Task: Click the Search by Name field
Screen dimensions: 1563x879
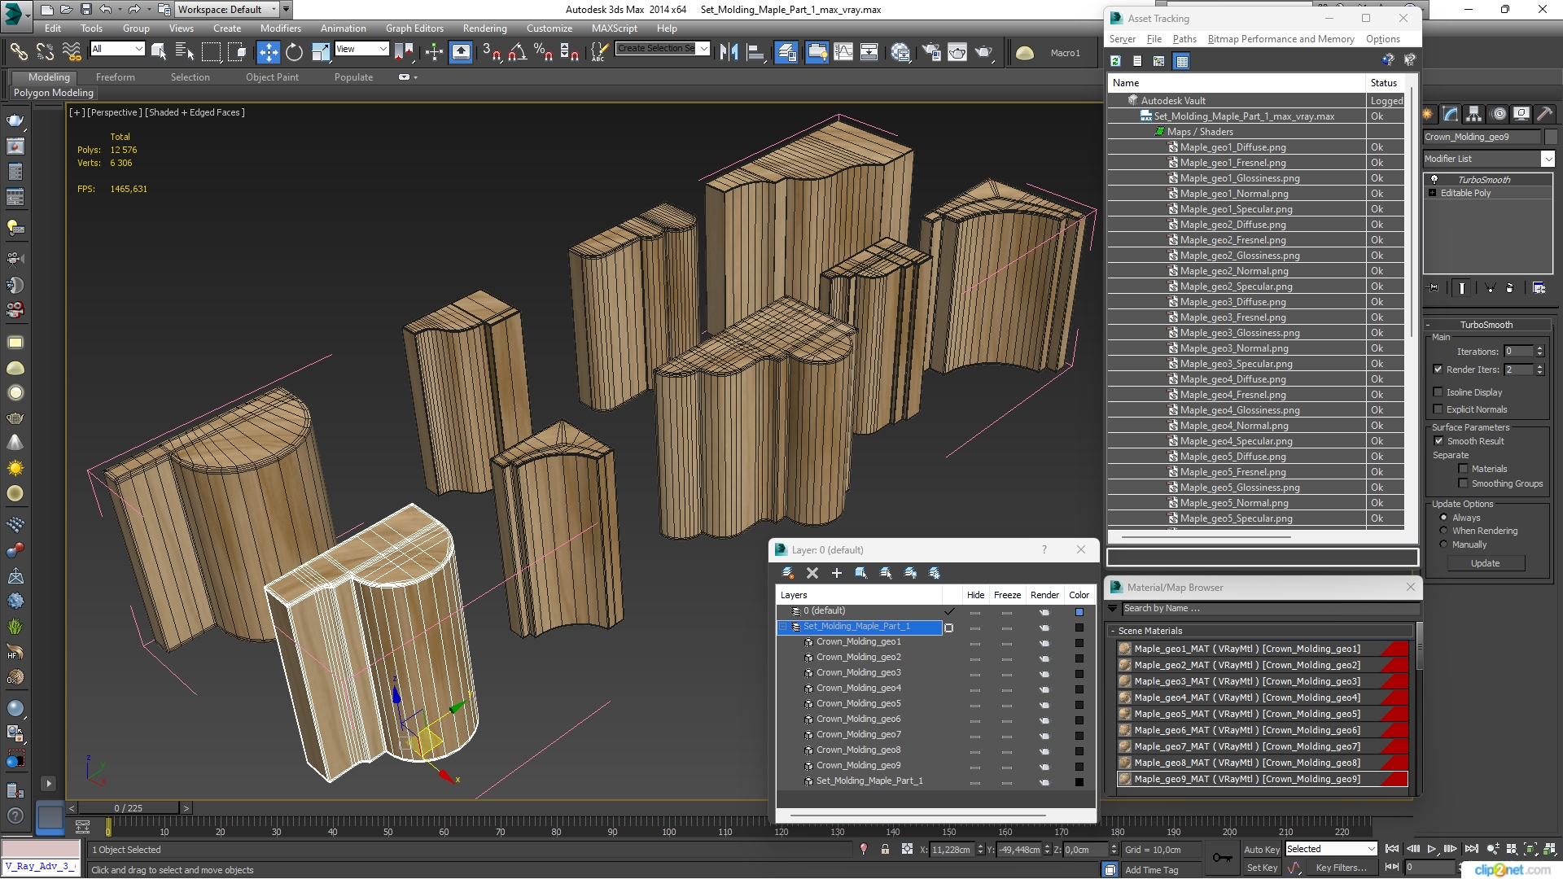Action: tap(1270, 609)
